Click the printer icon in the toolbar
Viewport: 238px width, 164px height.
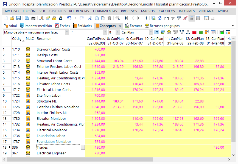(x=33, y=18)
